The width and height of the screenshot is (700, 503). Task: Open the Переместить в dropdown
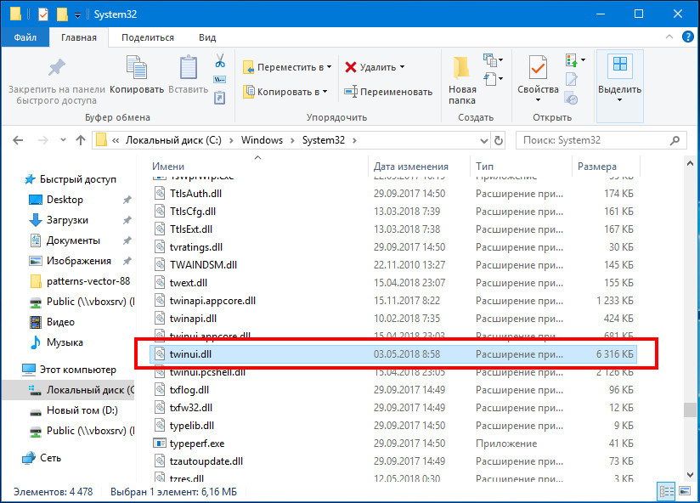click(329, 67)
